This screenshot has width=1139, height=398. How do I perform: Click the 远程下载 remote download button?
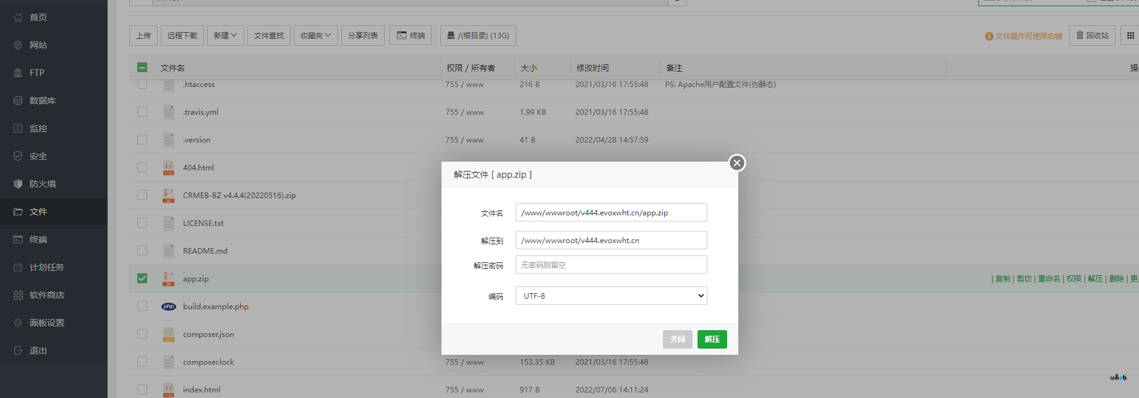click(182, 36)
